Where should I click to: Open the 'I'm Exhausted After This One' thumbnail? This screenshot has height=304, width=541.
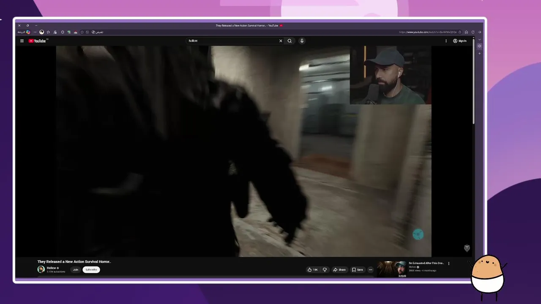pos(392,269)
